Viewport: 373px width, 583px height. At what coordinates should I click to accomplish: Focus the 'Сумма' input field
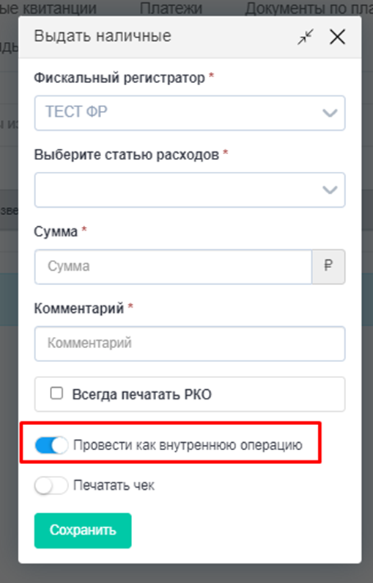173,267
